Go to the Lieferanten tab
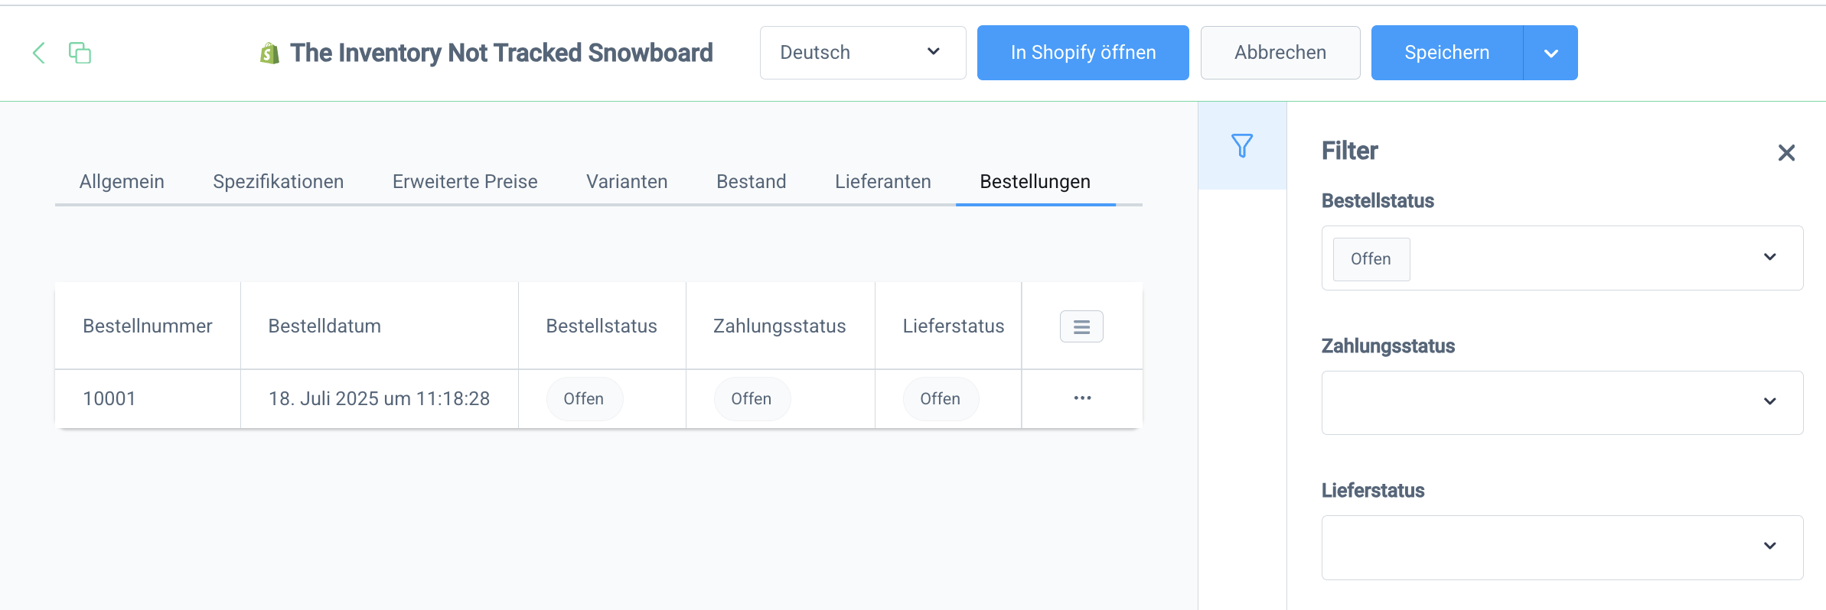This screenshot has height=610, width=1826. point(882,182)
